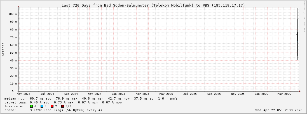
Task: Click the x-axis arrow at right end
Action: point(300,91)
